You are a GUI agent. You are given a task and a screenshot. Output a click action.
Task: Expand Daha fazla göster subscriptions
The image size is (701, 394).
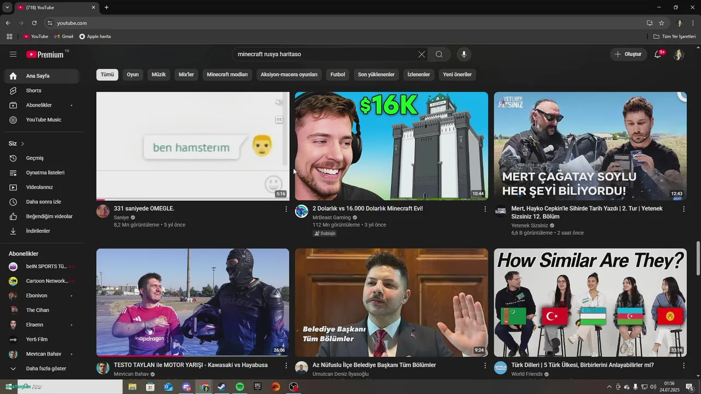(x=42, y=369)
